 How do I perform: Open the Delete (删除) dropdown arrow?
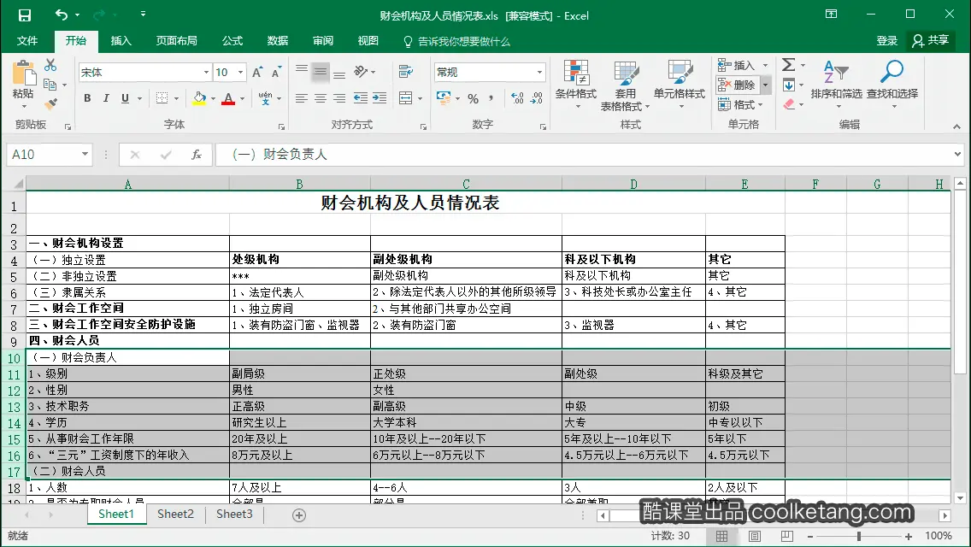pos(765,85)
